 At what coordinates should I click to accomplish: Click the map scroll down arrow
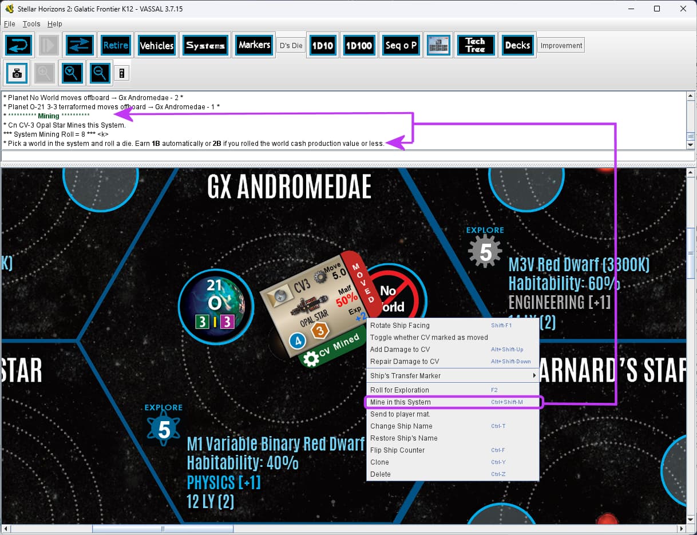pyautogui.click(x=691, y=519)
